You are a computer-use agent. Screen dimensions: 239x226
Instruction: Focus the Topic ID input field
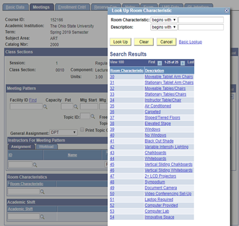tap(85, 116)
